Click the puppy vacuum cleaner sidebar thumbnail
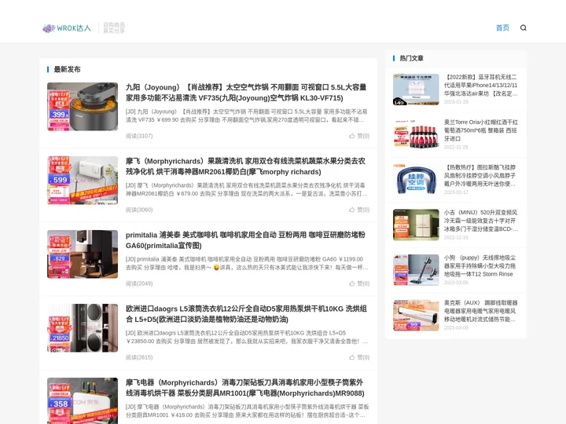 (x=416, y=270)
